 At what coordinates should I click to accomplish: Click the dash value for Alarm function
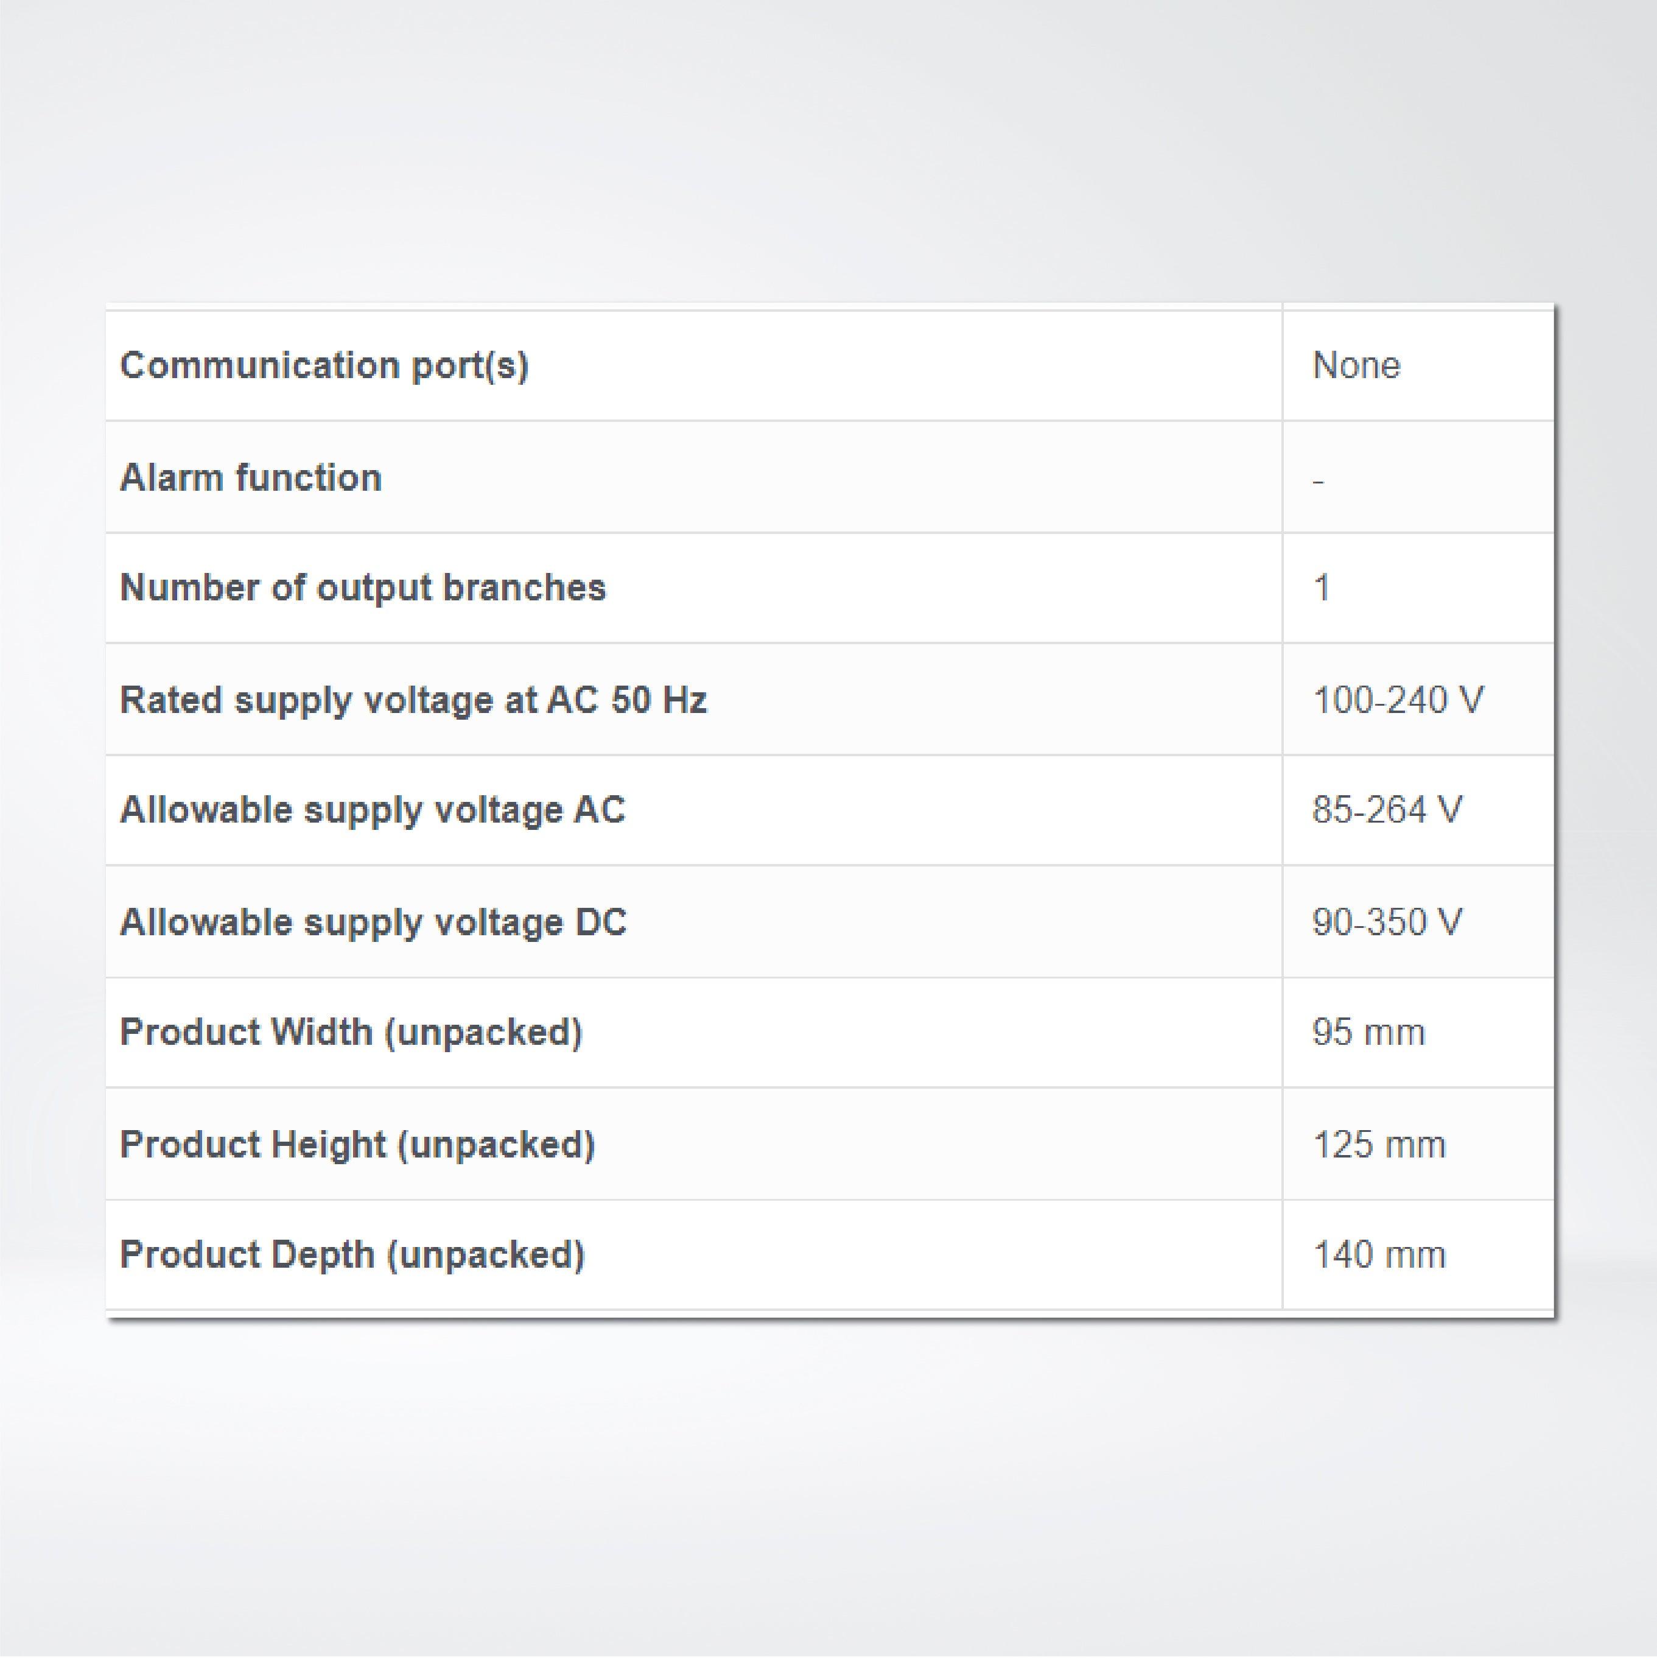(x=1319, y=482)
